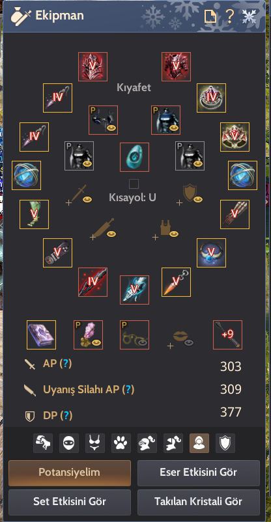Click the +9 tool slot

(227, 335)
